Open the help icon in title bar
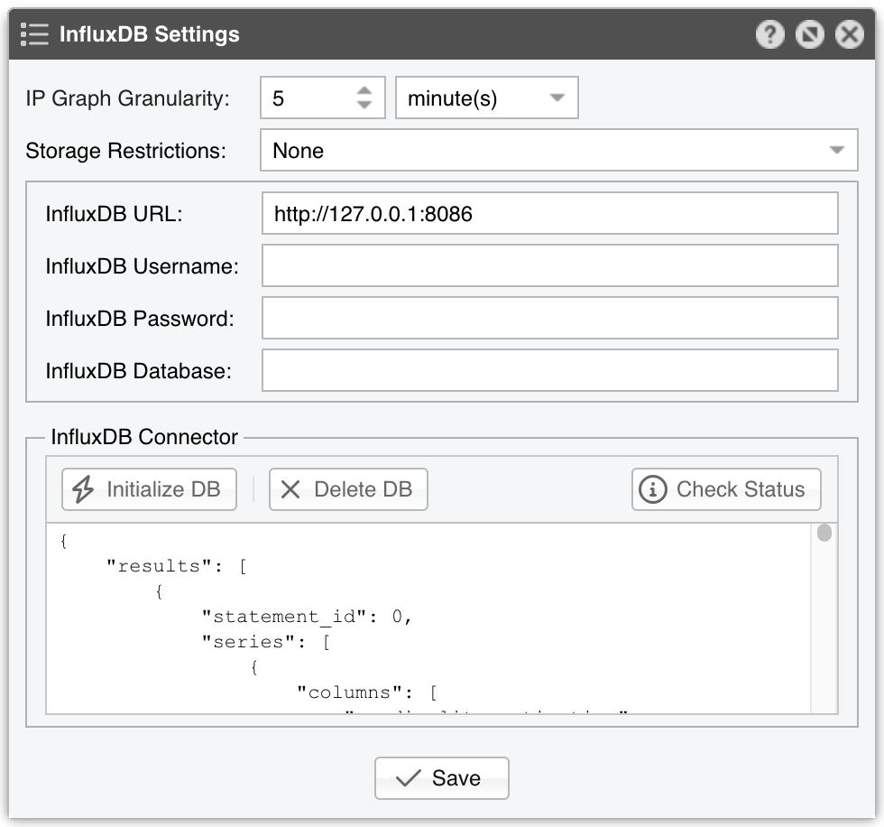 point(769,34)
